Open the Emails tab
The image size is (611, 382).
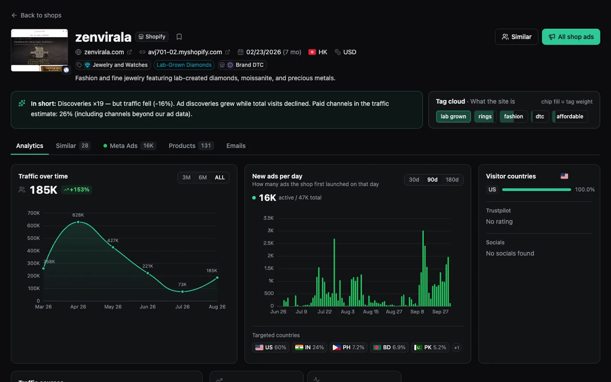tap(236, 146)
